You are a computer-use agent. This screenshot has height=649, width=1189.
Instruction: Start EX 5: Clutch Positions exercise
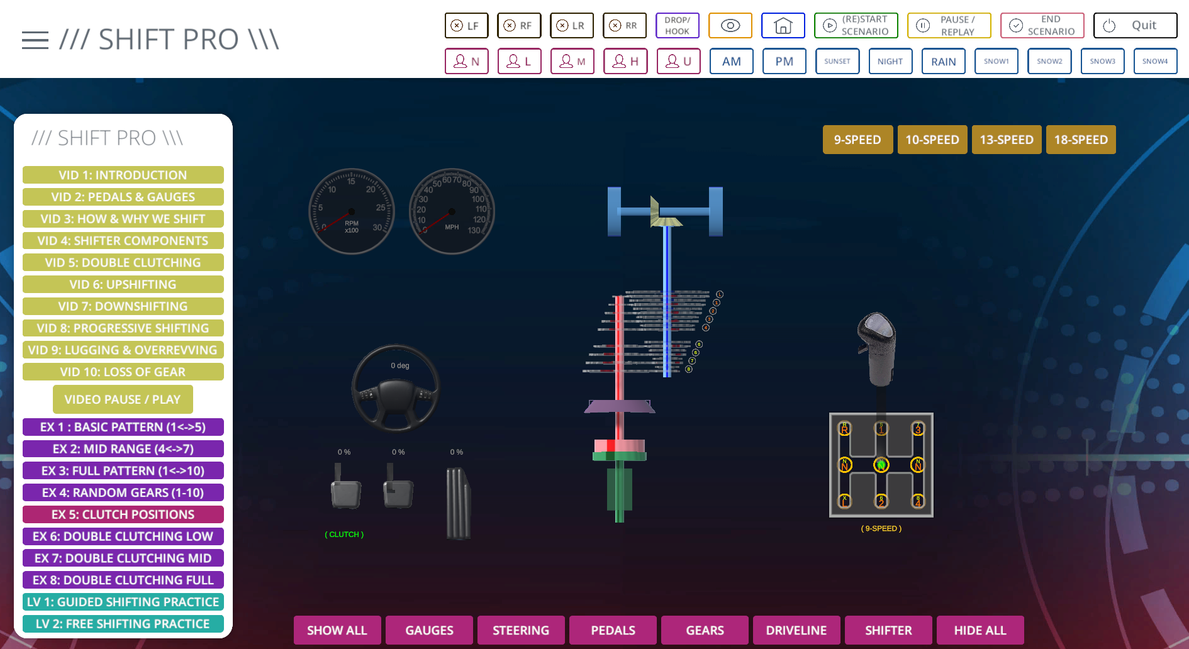(123, 514)
